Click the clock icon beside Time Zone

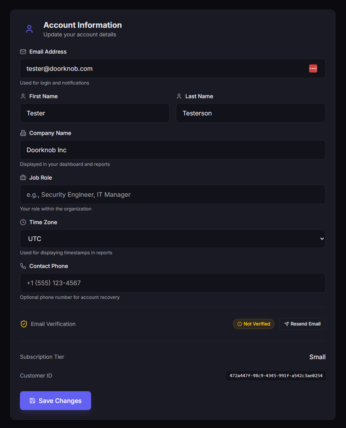[23, 222]
